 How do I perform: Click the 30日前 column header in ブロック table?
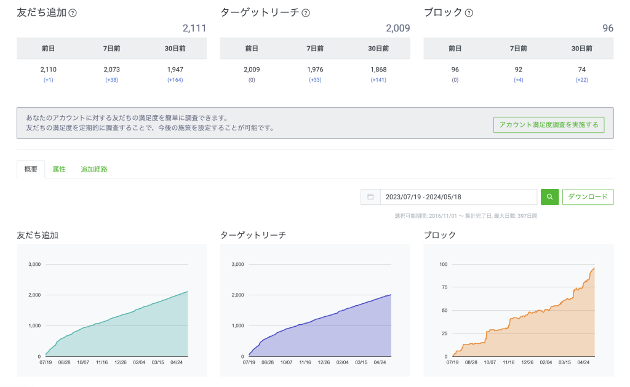[581, 49]
